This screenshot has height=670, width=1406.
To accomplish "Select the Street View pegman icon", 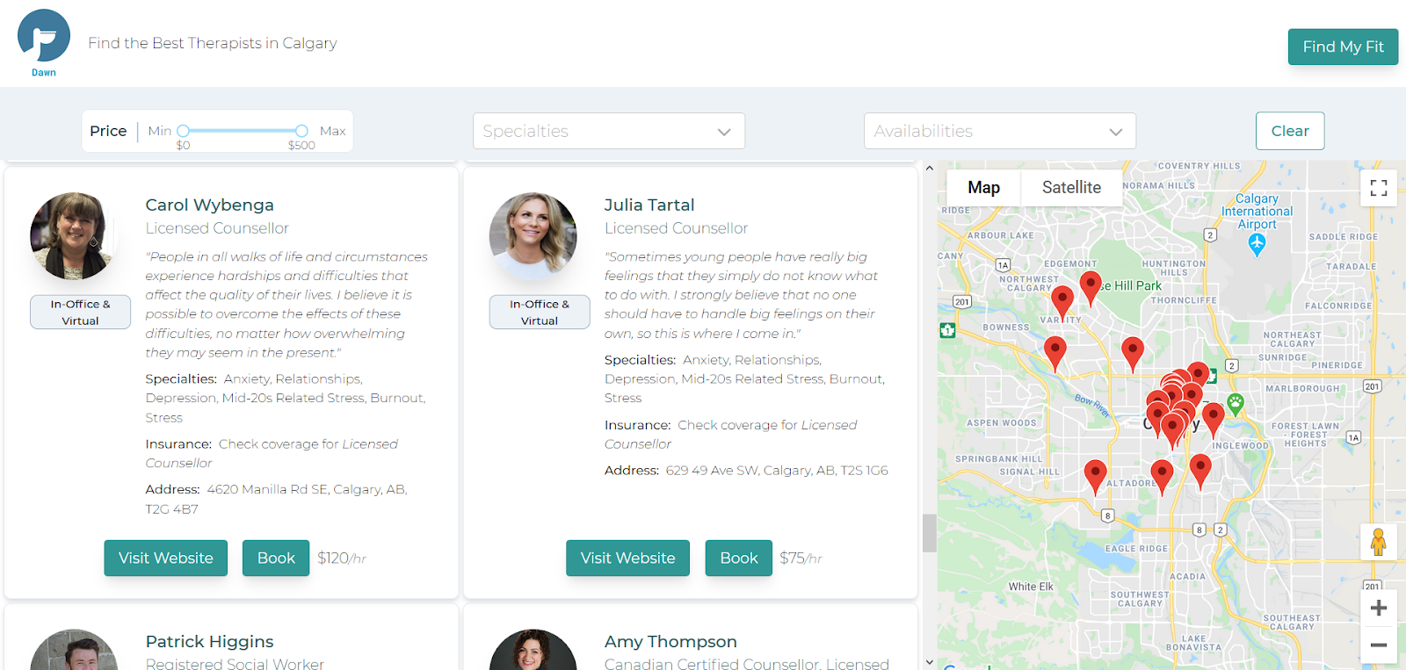I will pyautogui.click(x=1378, y=542).
